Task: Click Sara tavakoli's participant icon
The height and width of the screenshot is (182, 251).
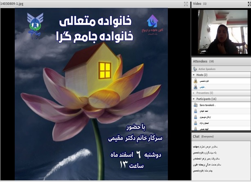Action: point(195,105)
